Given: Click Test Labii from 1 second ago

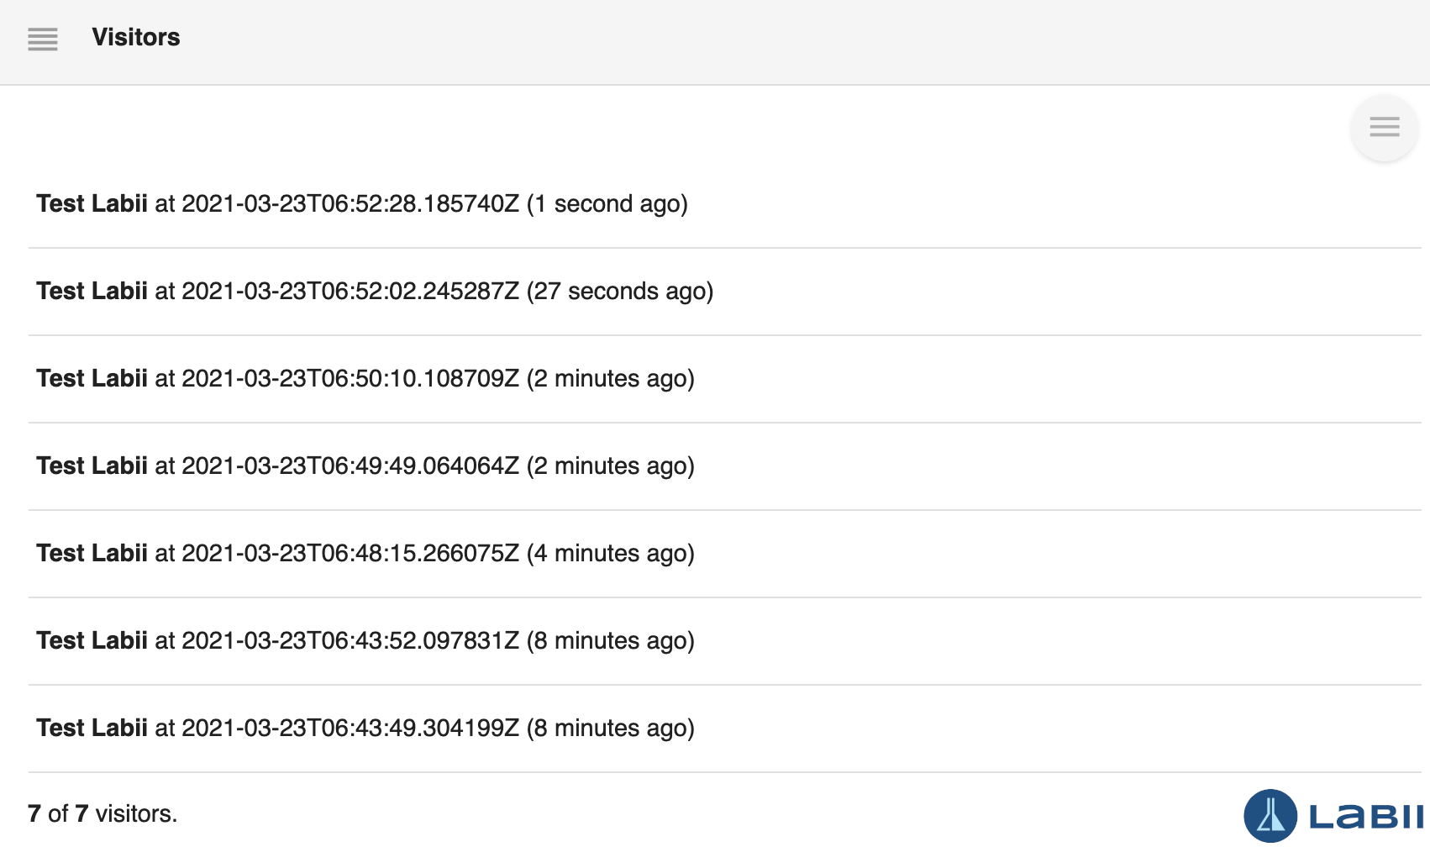Looking at the screenshot, I should pos(361,203).
